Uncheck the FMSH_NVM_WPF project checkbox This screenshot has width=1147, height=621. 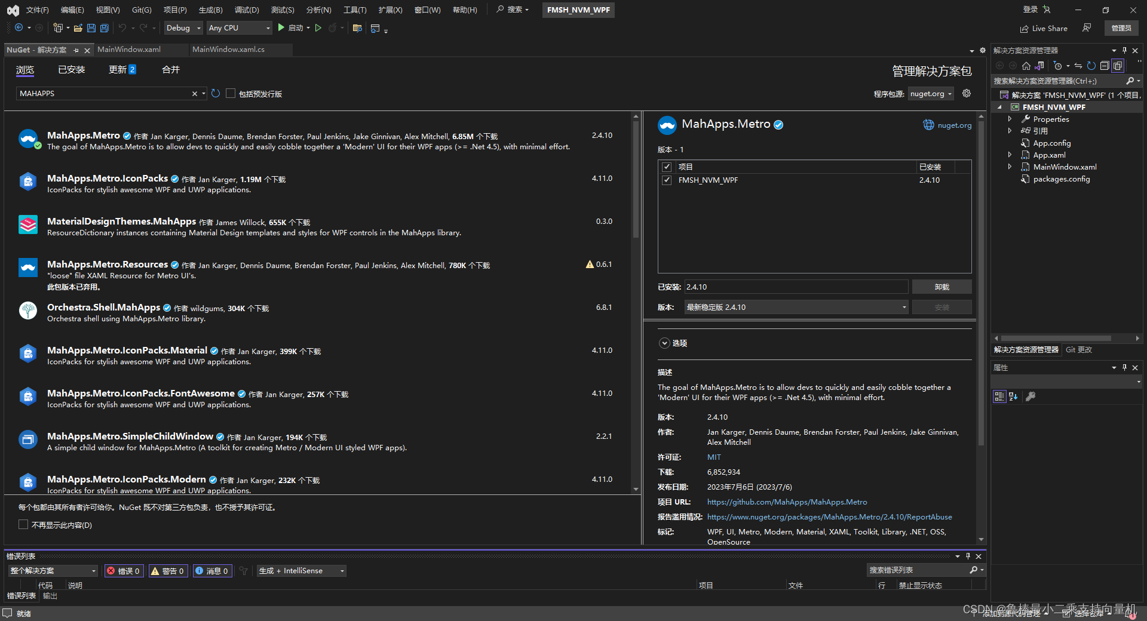coord(667,180)
